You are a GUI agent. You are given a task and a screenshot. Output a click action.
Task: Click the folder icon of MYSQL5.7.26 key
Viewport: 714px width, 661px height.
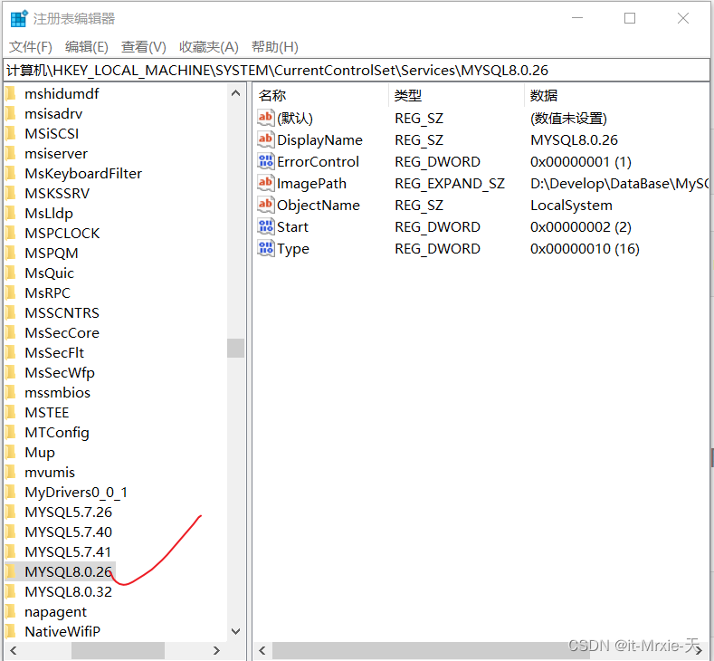coord(11,512)
